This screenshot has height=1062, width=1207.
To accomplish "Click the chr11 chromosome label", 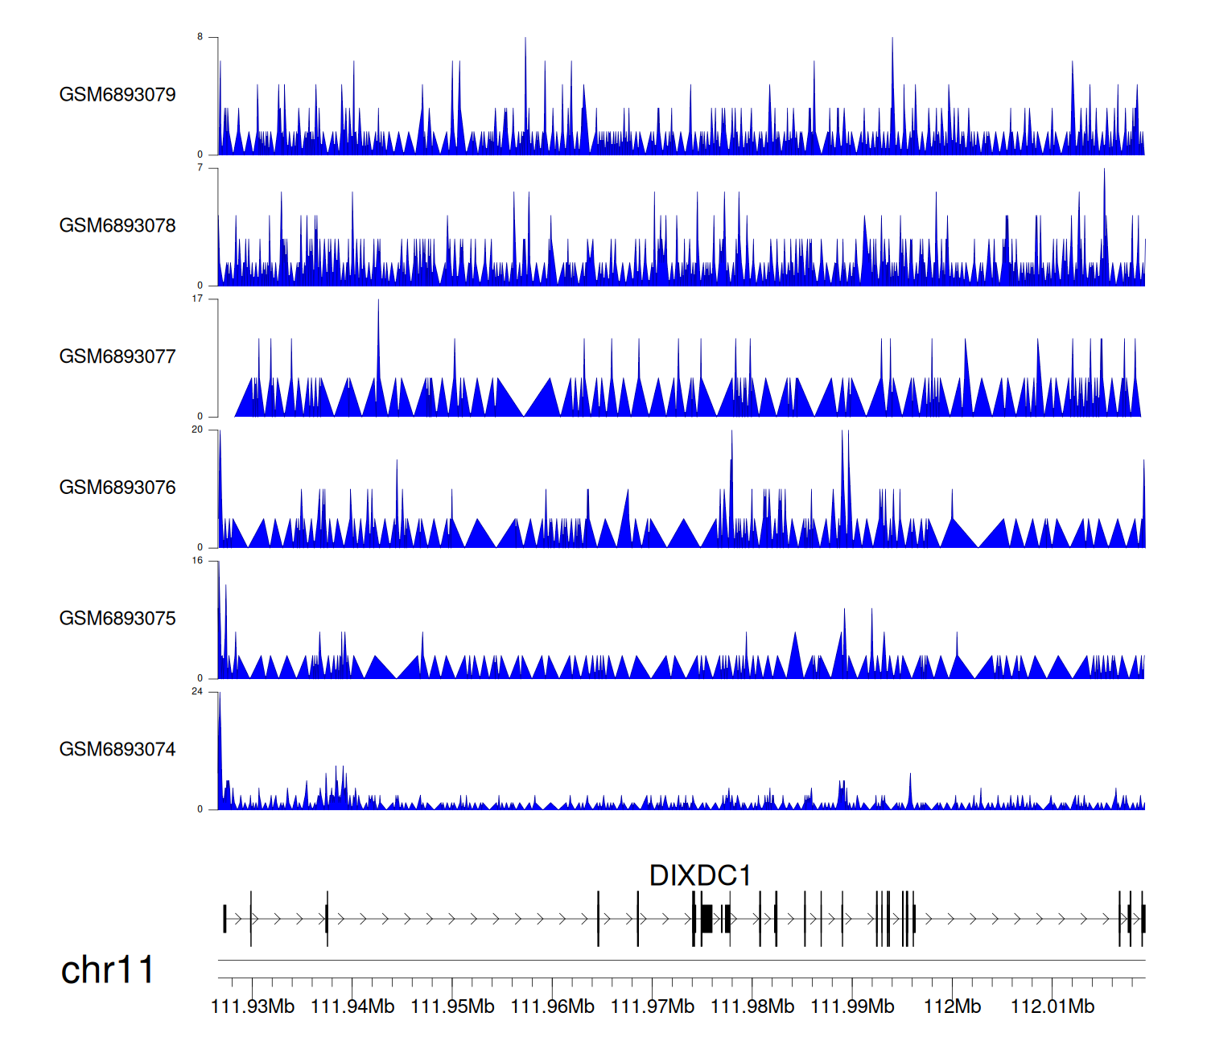I will point(107,970).
